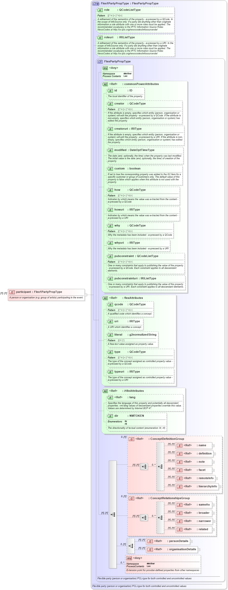Image resolution: width=228 pixels, height=590 pixels.
Task: Collapse the participant element expander box
Action: 86,295
